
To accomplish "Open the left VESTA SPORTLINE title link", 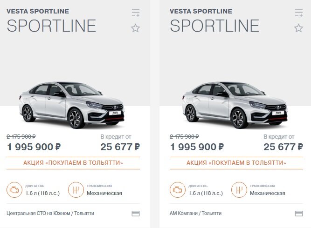I will tap(38, 11).
